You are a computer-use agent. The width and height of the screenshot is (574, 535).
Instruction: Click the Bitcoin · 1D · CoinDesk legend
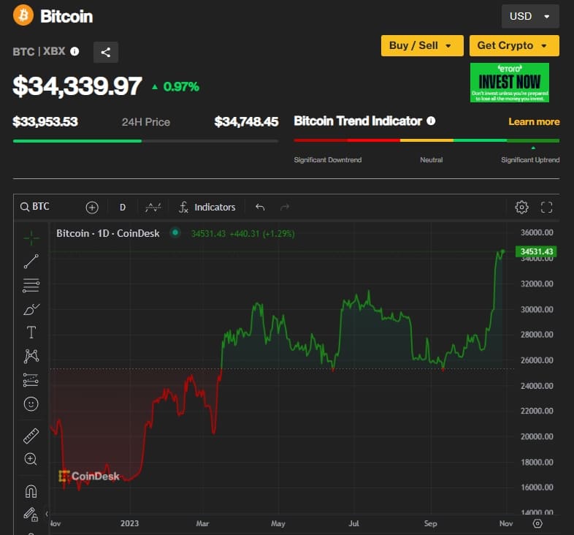pos(108,233)
